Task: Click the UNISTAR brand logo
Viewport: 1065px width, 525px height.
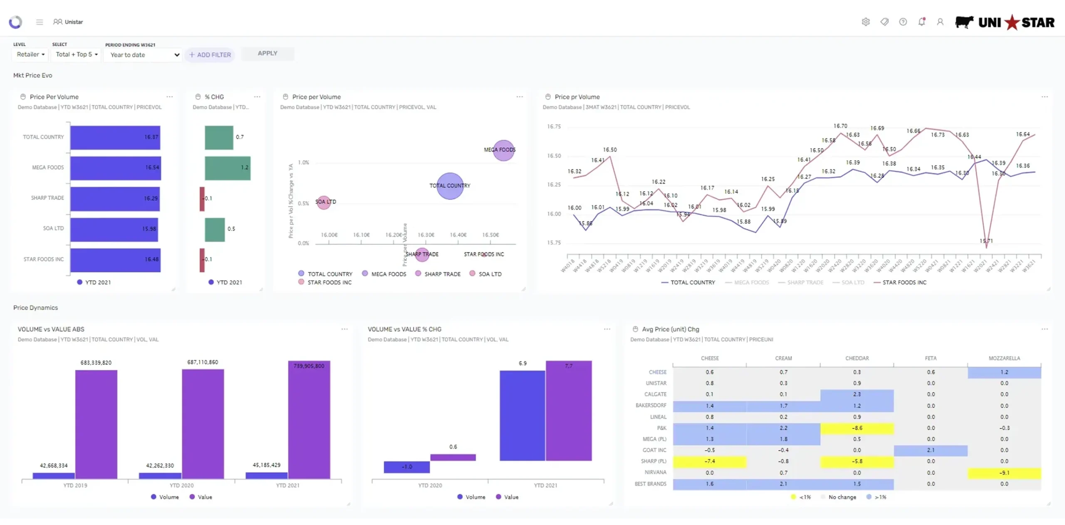Action: [1005, 22]
